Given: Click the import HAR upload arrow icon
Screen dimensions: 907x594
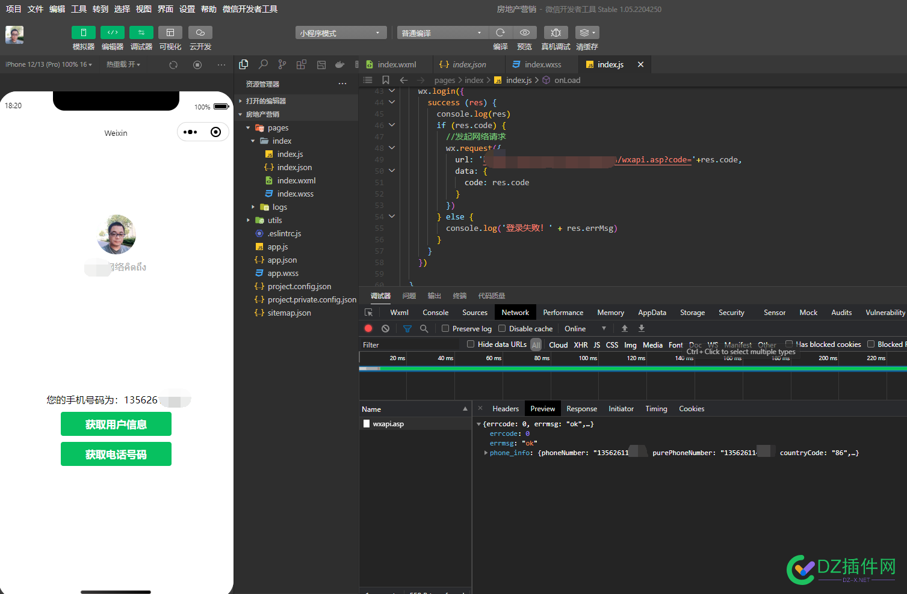Looking at the screenshot, I should pos(625,328).
